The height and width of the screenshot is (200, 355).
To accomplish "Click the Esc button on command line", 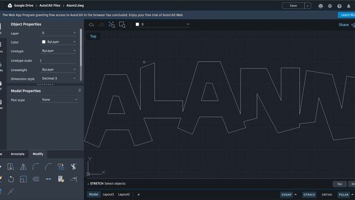I will coord(339,184).
